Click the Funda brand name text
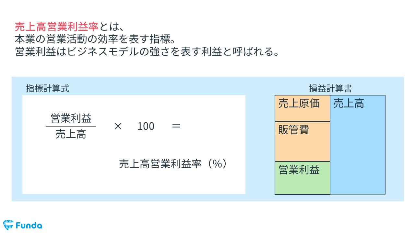The height and width of the screenshot is (233, 415). pos(29,225)
